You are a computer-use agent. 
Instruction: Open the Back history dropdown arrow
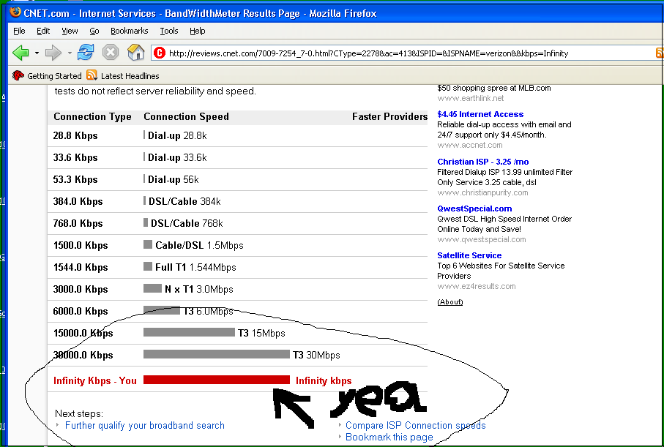click(37, 53)
